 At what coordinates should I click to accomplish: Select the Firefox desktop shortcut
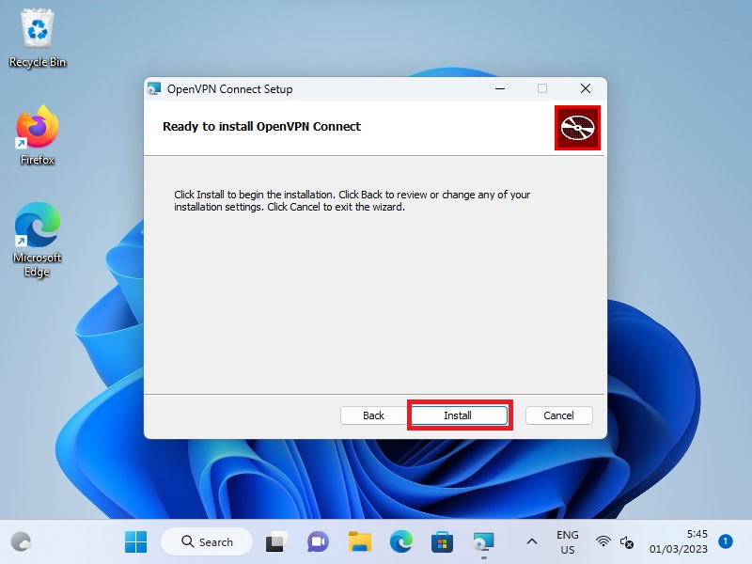pos(38,136)
